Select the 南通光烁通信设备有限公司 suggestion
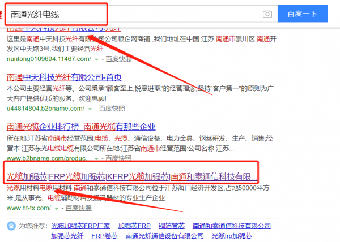 coord(164,236)
